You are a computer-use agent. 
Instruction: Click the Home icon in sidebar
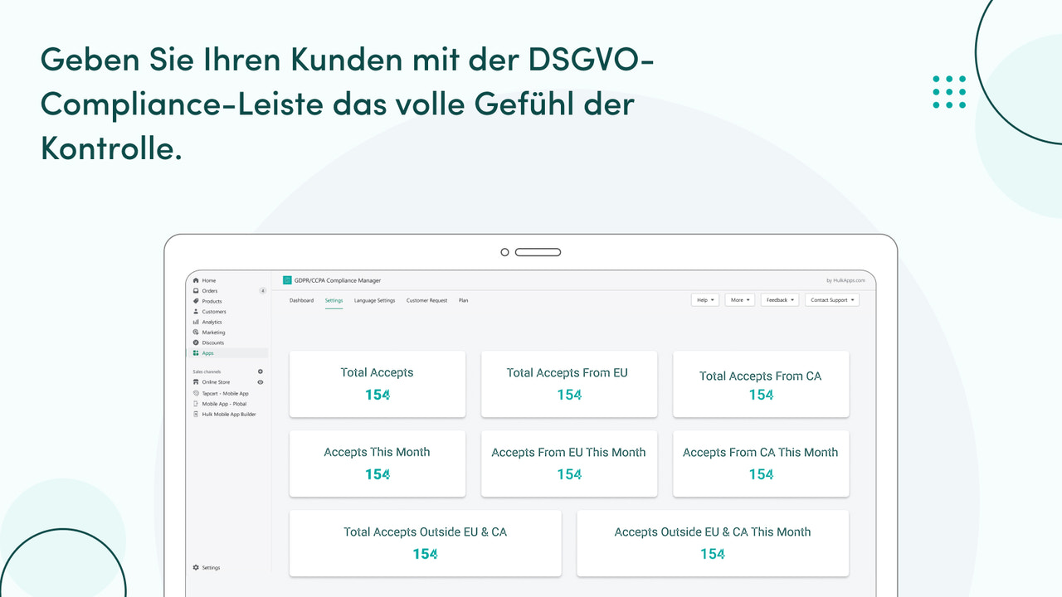click(x=196, y=281)
